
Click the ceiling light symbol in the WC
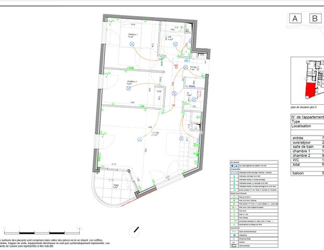194,99
